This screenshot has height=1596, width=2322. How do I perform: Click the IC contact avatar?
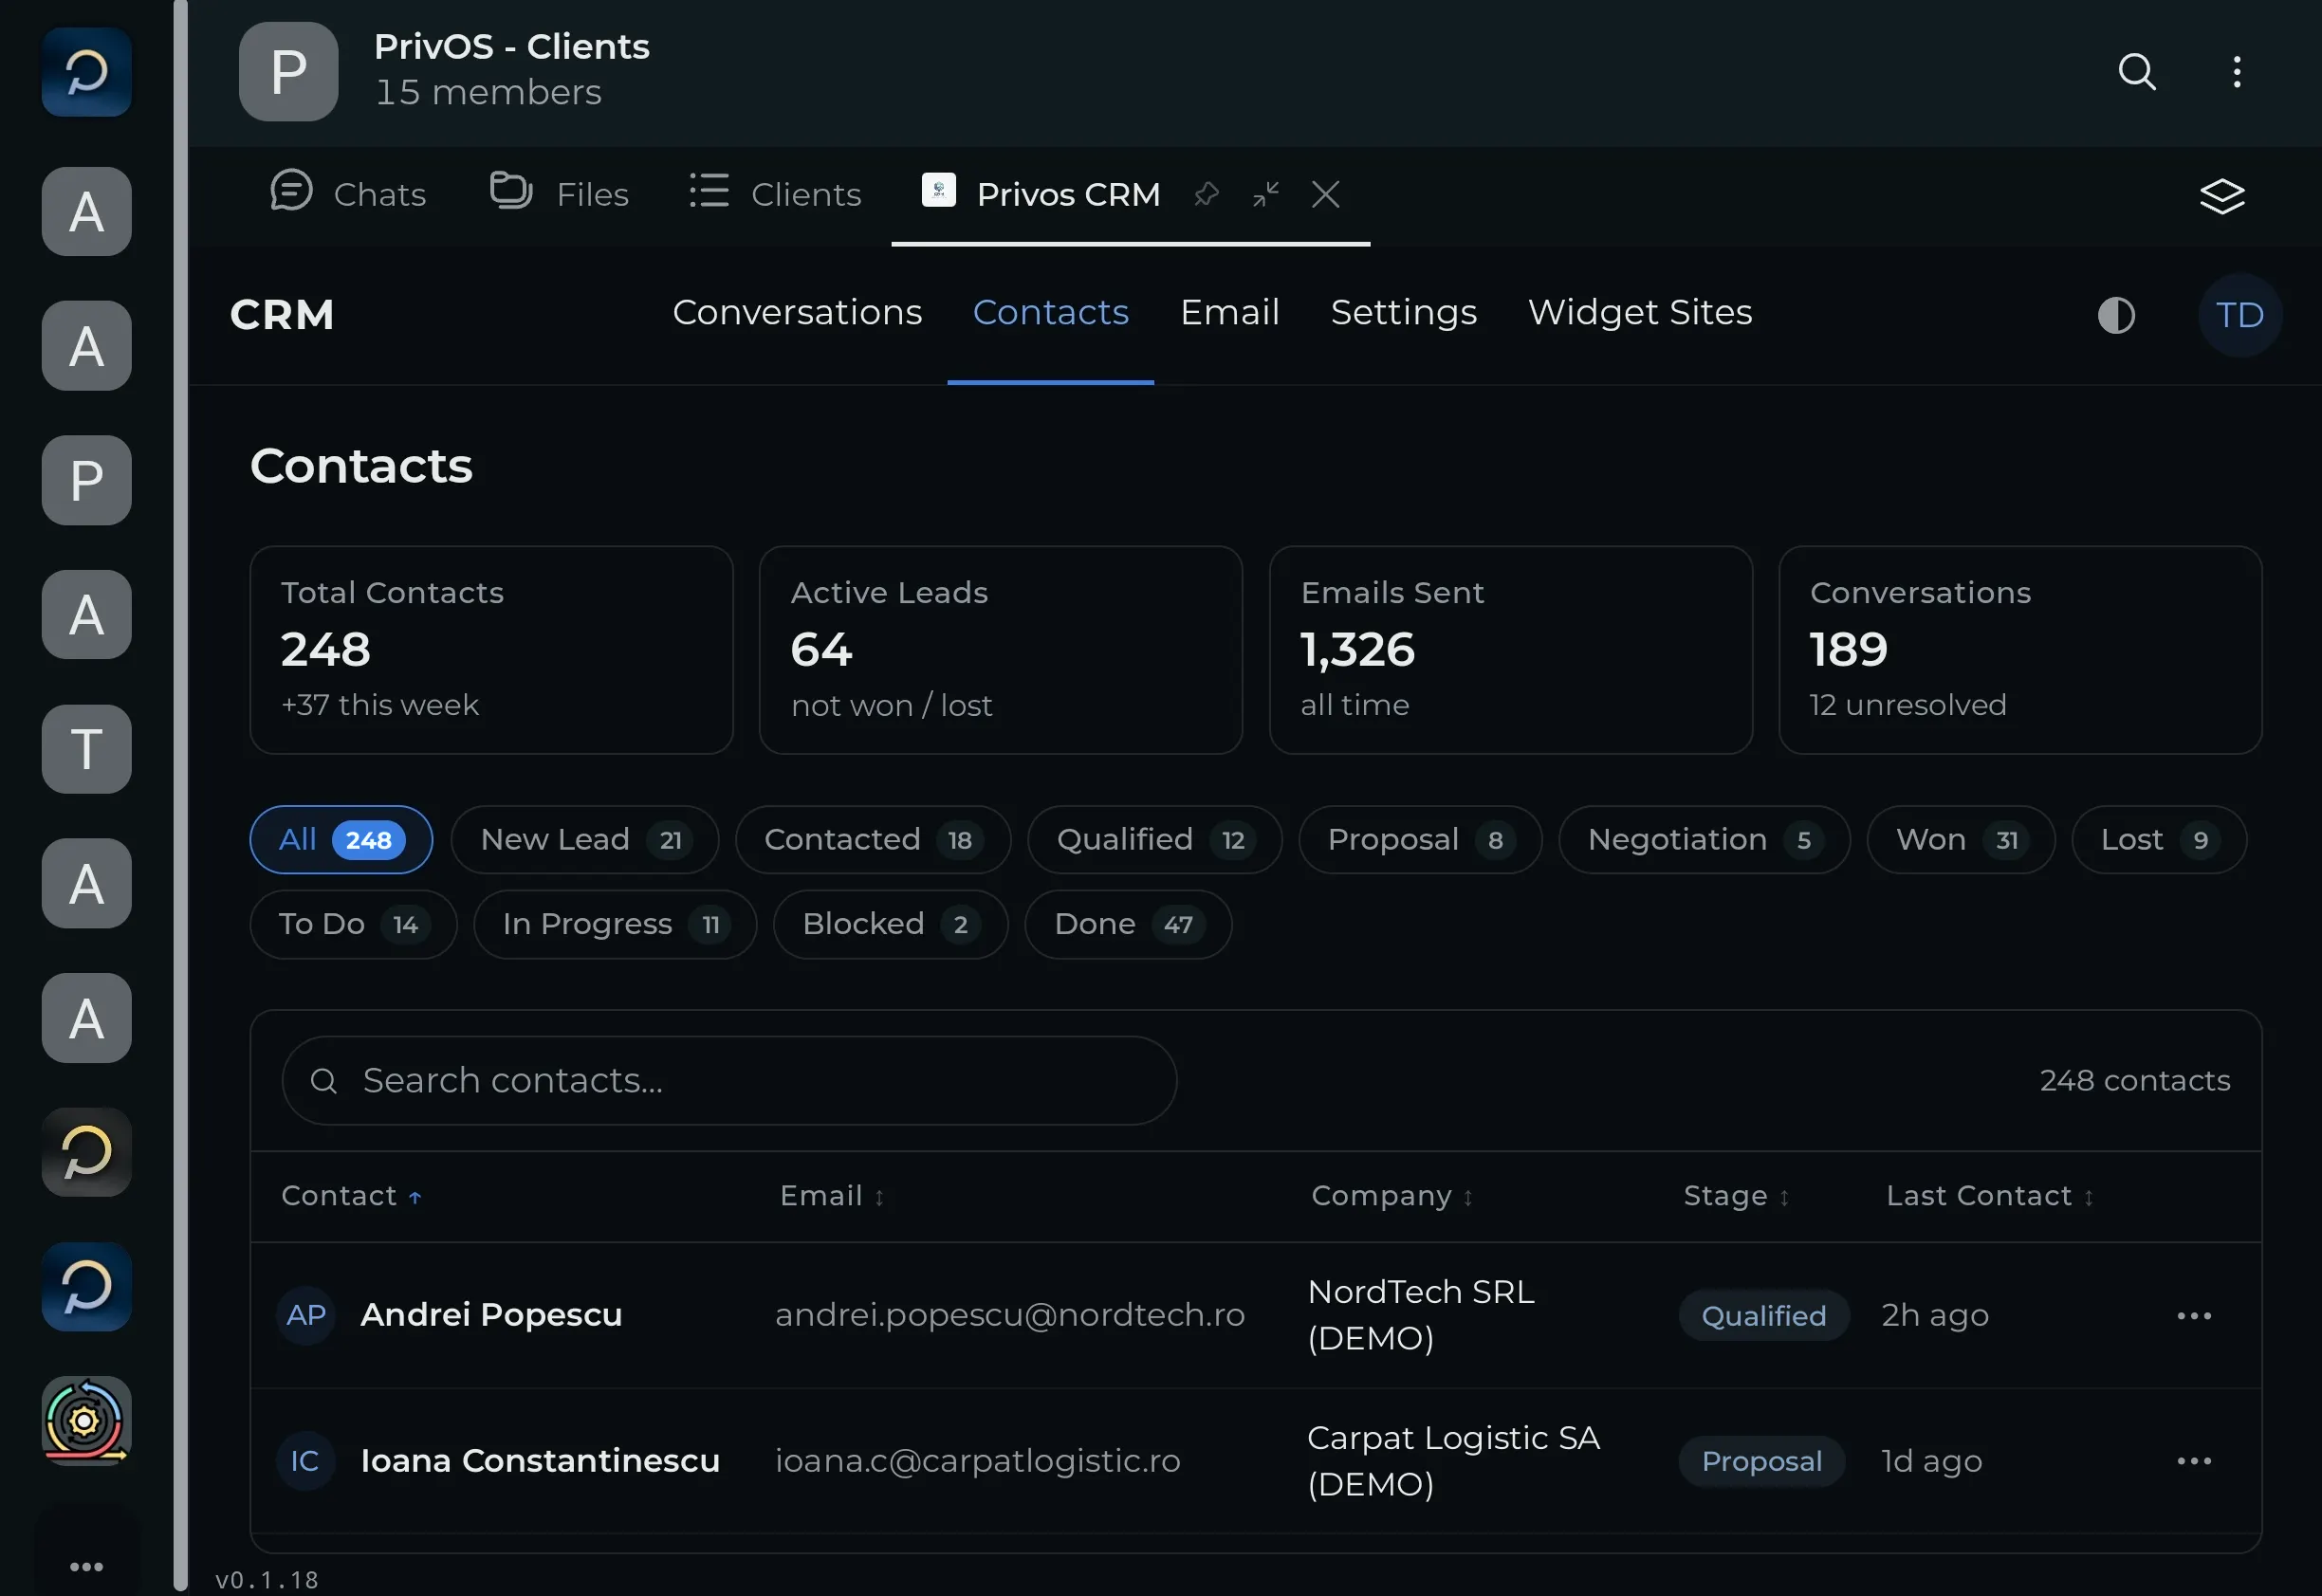pos(305,1461)
